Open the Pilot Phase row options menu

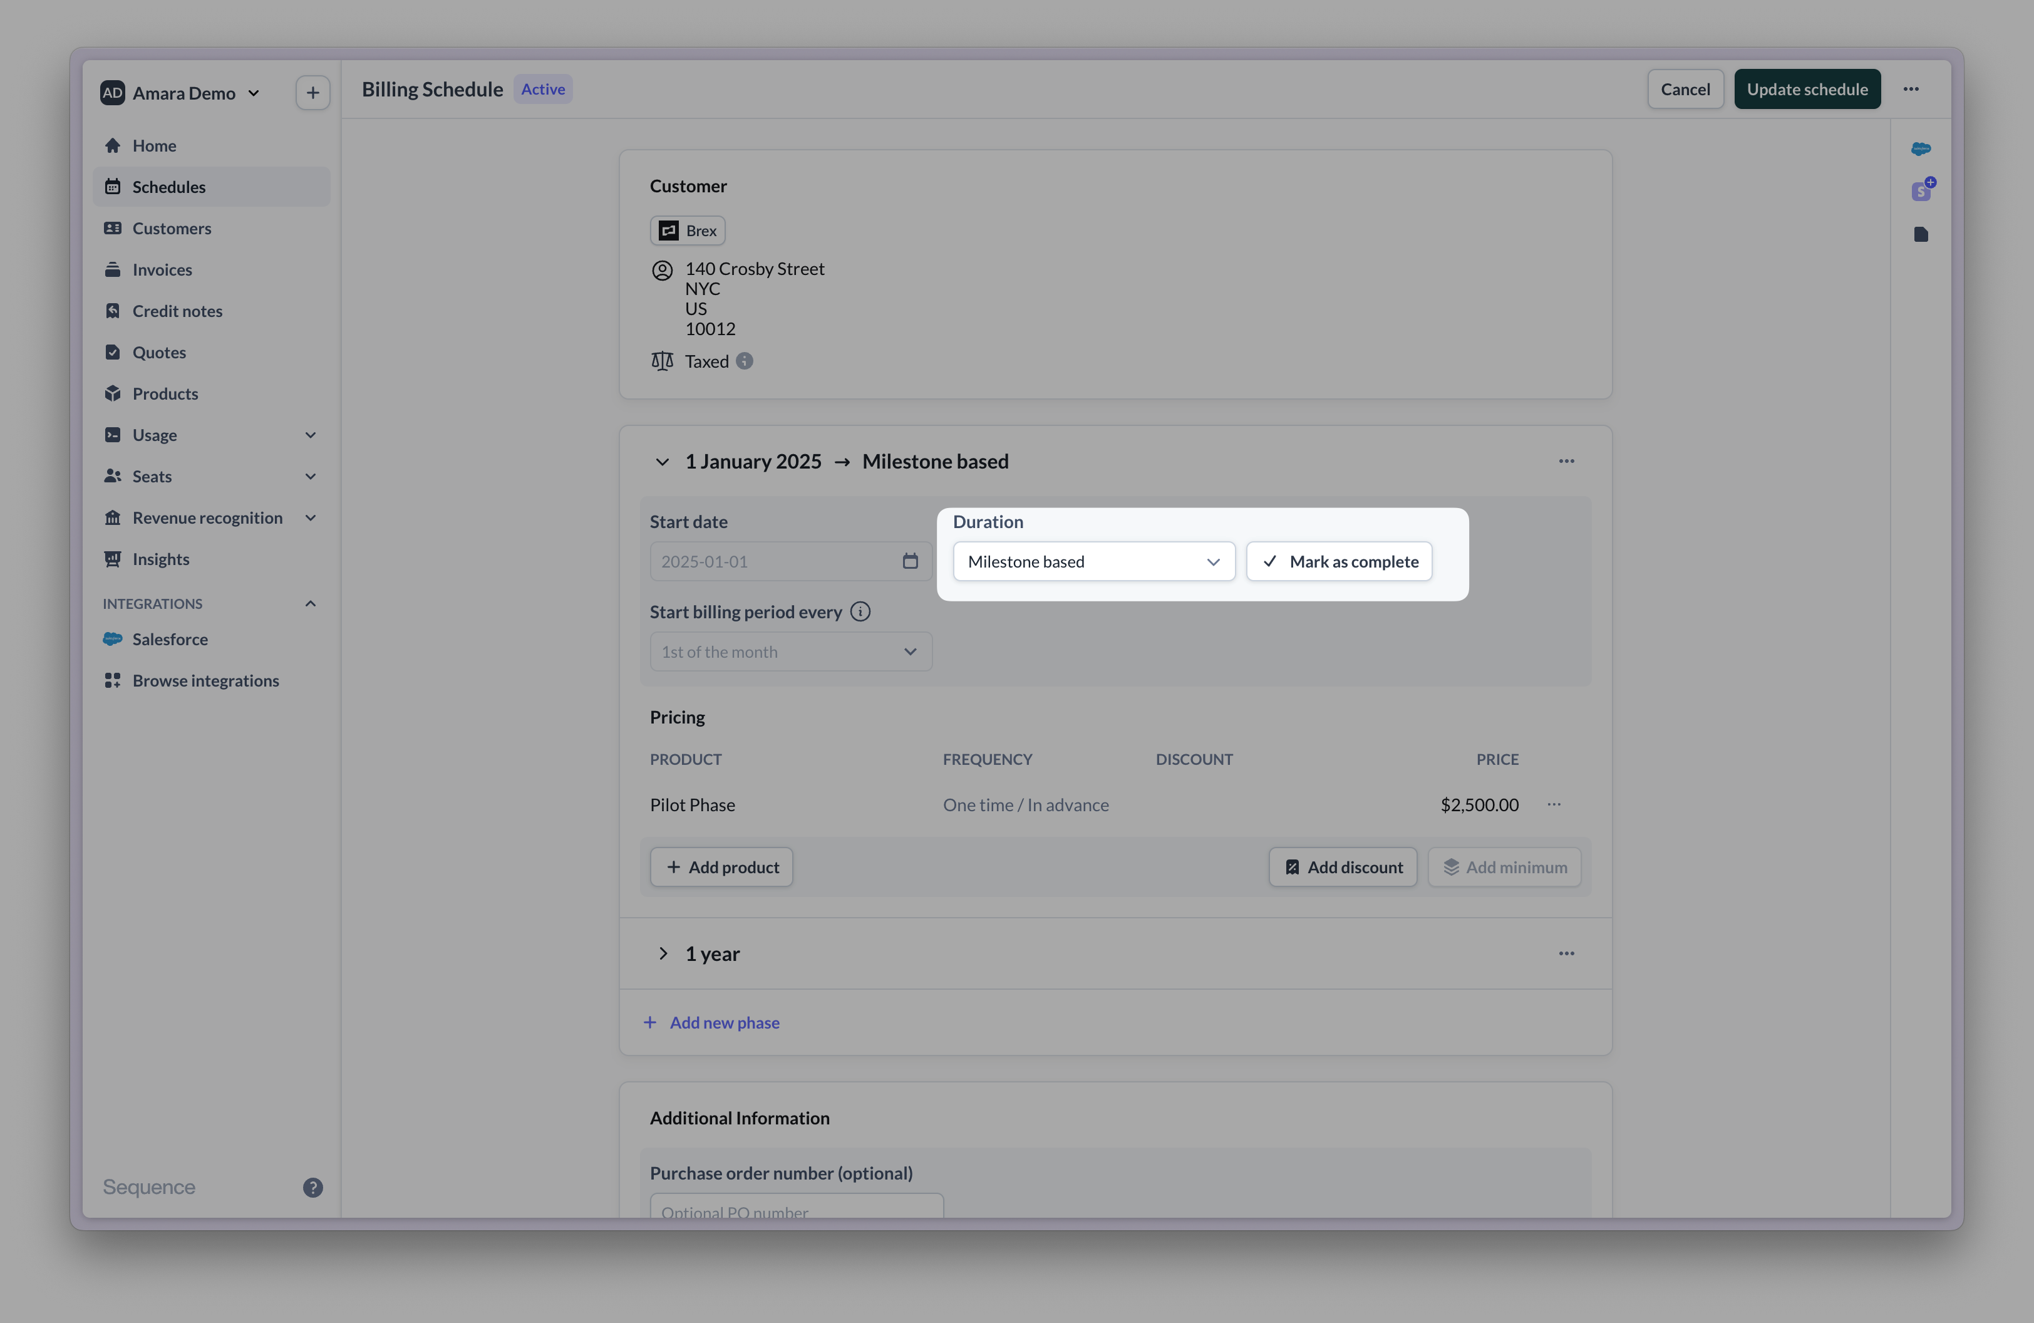1554,804
